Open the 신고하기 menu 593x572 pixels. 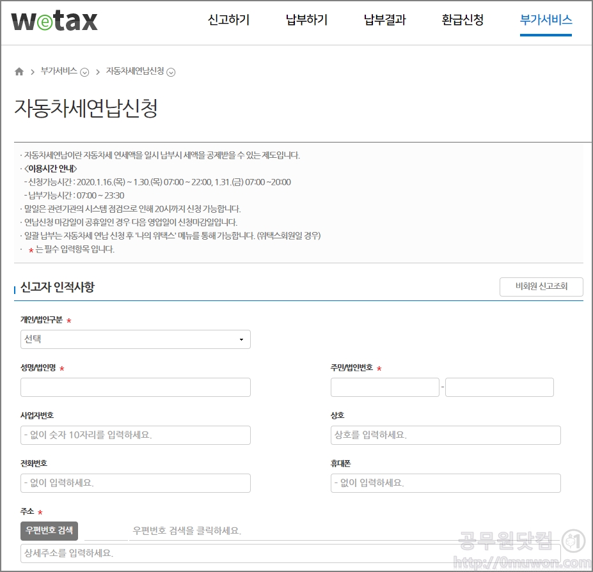click(228, 20)
